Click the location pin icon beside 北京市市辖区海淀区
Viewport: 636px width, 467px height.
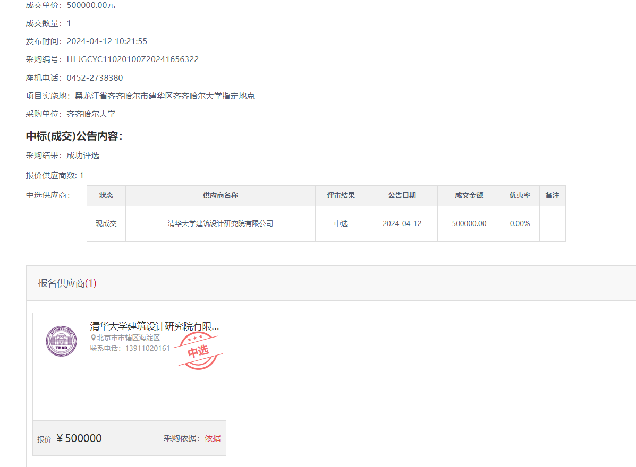point(94,338)
